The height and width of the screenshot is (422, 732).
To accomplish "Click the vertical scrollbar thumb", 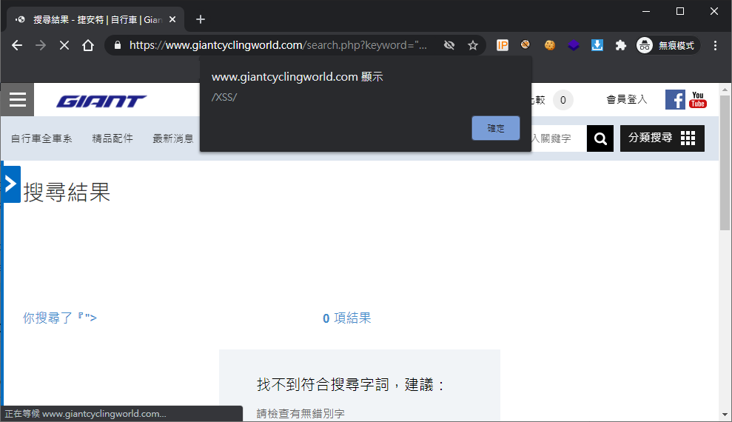I will pyautogui.click(x=725, y=163).
